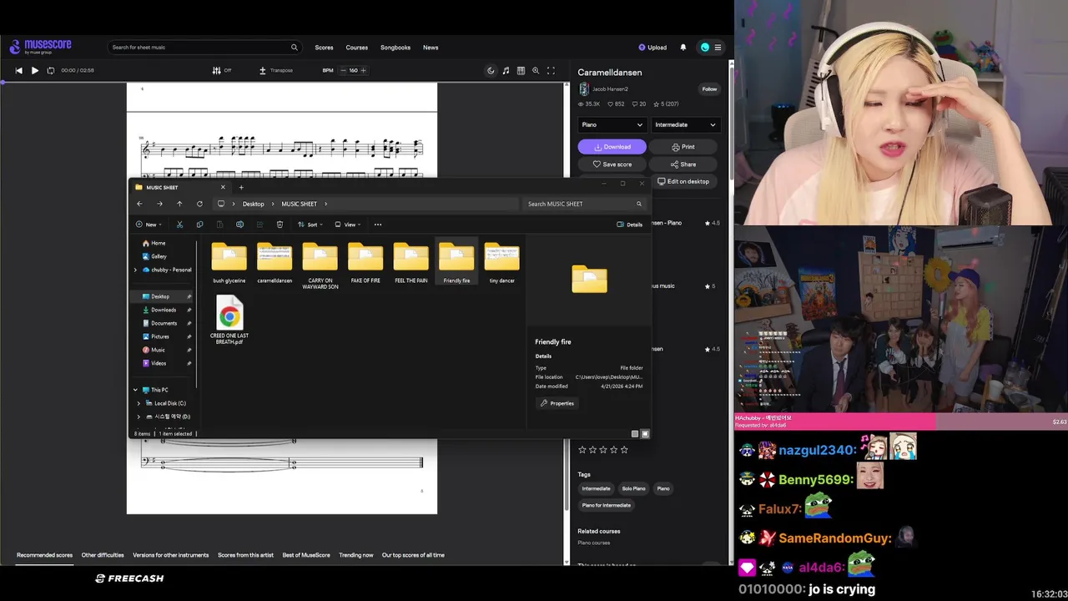The image size is (1068, 601).
Task: Click the sheet music search magnifier icon
Action: click(x=294, y=48)
